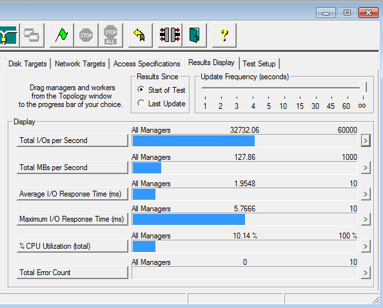This screenshot has height=308, width=383.
Task: Click the Disconnect Selected Manager icon
Action: [x=170, y=35]
